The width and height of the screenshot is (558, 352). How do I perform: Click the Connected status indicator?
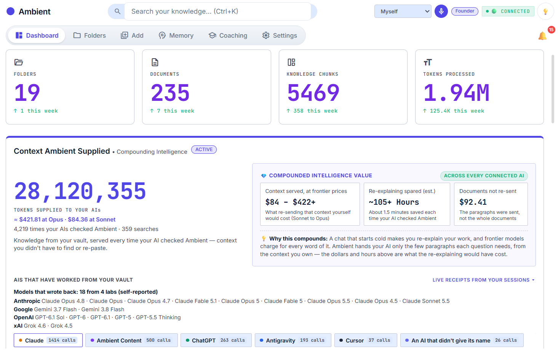tap(508, 11)
